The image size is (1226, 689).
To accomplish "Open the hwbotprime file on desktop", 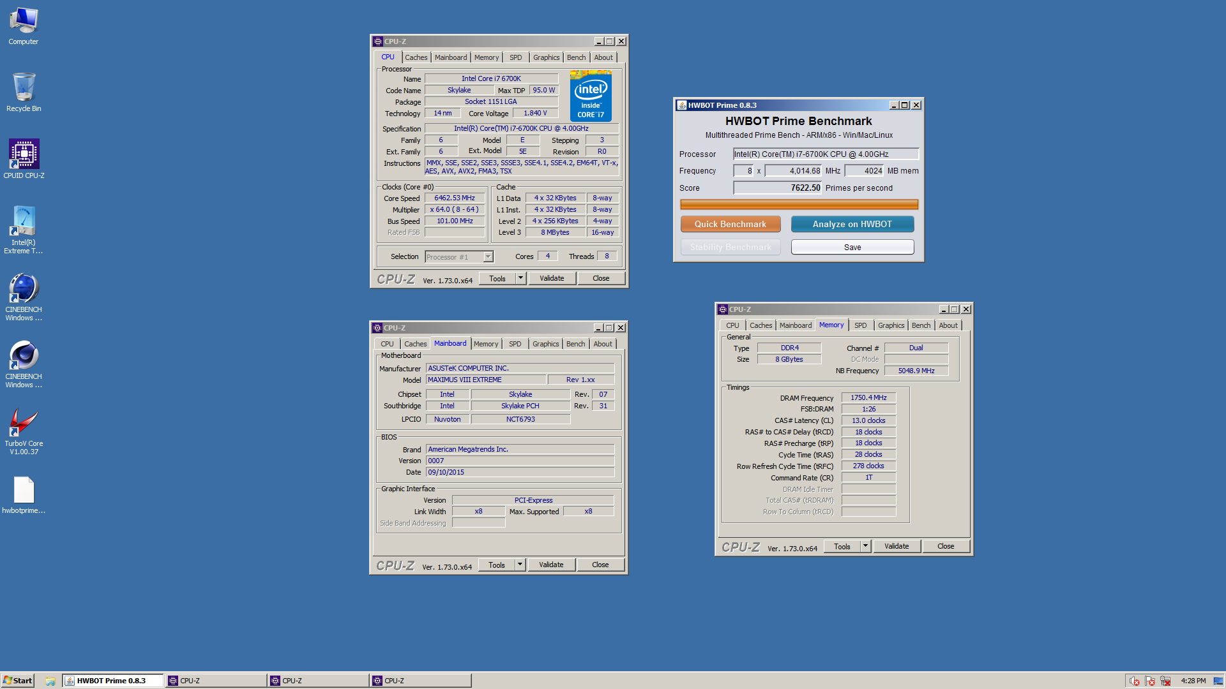I will tap(24, 496).
